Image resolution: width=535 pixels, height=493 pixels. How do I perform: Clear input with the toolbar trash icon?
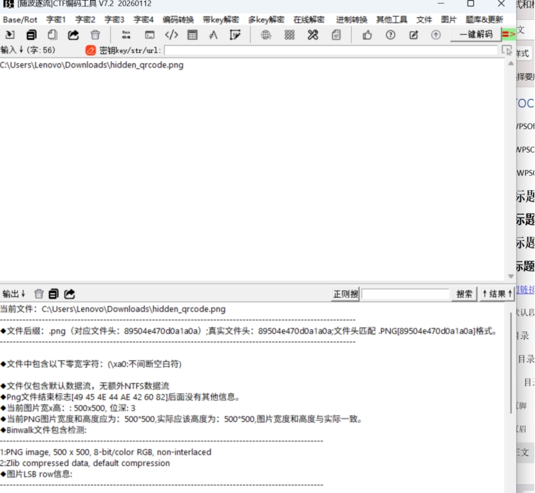(95, 35)
